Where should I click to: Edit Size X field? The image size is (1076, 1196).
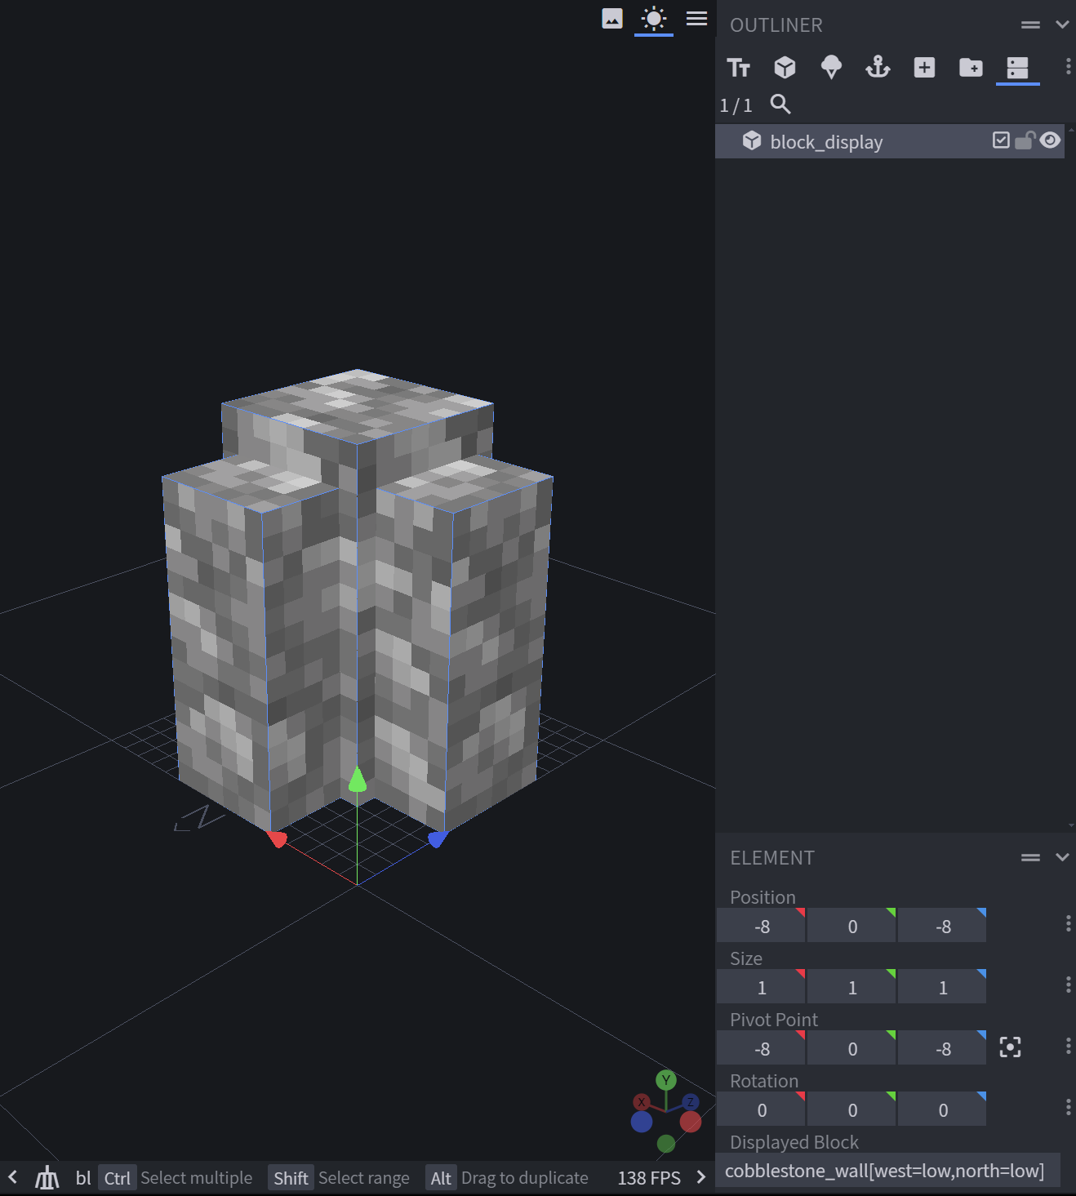(762, 987)
